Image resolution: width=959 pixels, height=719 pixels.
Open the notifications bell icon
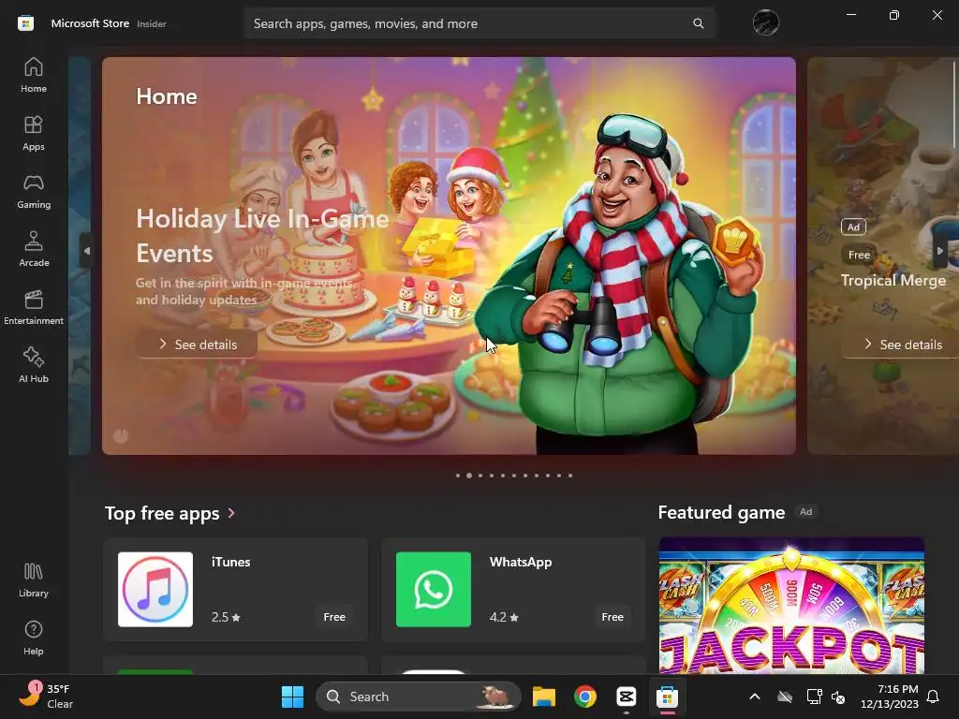pos(934,697)
